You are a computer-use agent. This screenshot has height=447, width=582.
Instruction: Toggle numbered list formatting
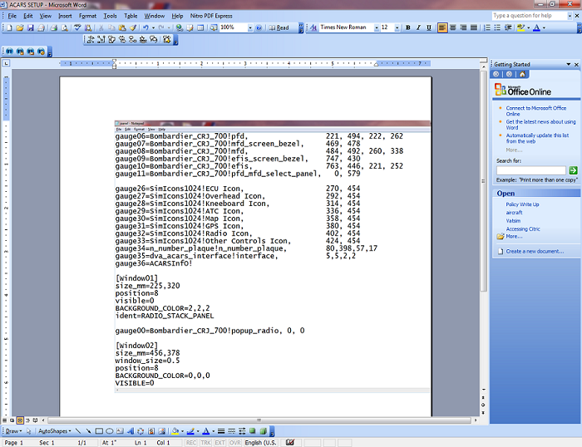[487, 27]
